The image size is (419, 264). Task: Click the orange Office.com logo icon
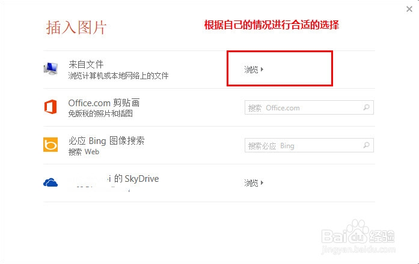50,107
